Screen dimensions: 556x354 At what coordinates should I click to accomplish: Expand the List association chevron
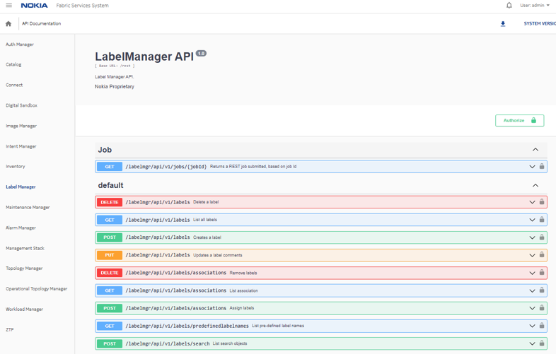click(532, 290)
